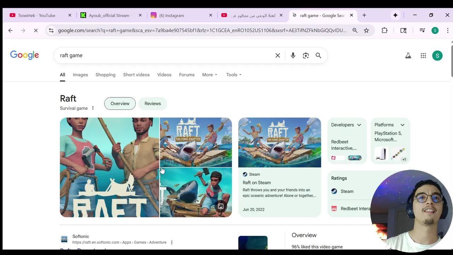Select the Videos search tab

pos(164,75)
